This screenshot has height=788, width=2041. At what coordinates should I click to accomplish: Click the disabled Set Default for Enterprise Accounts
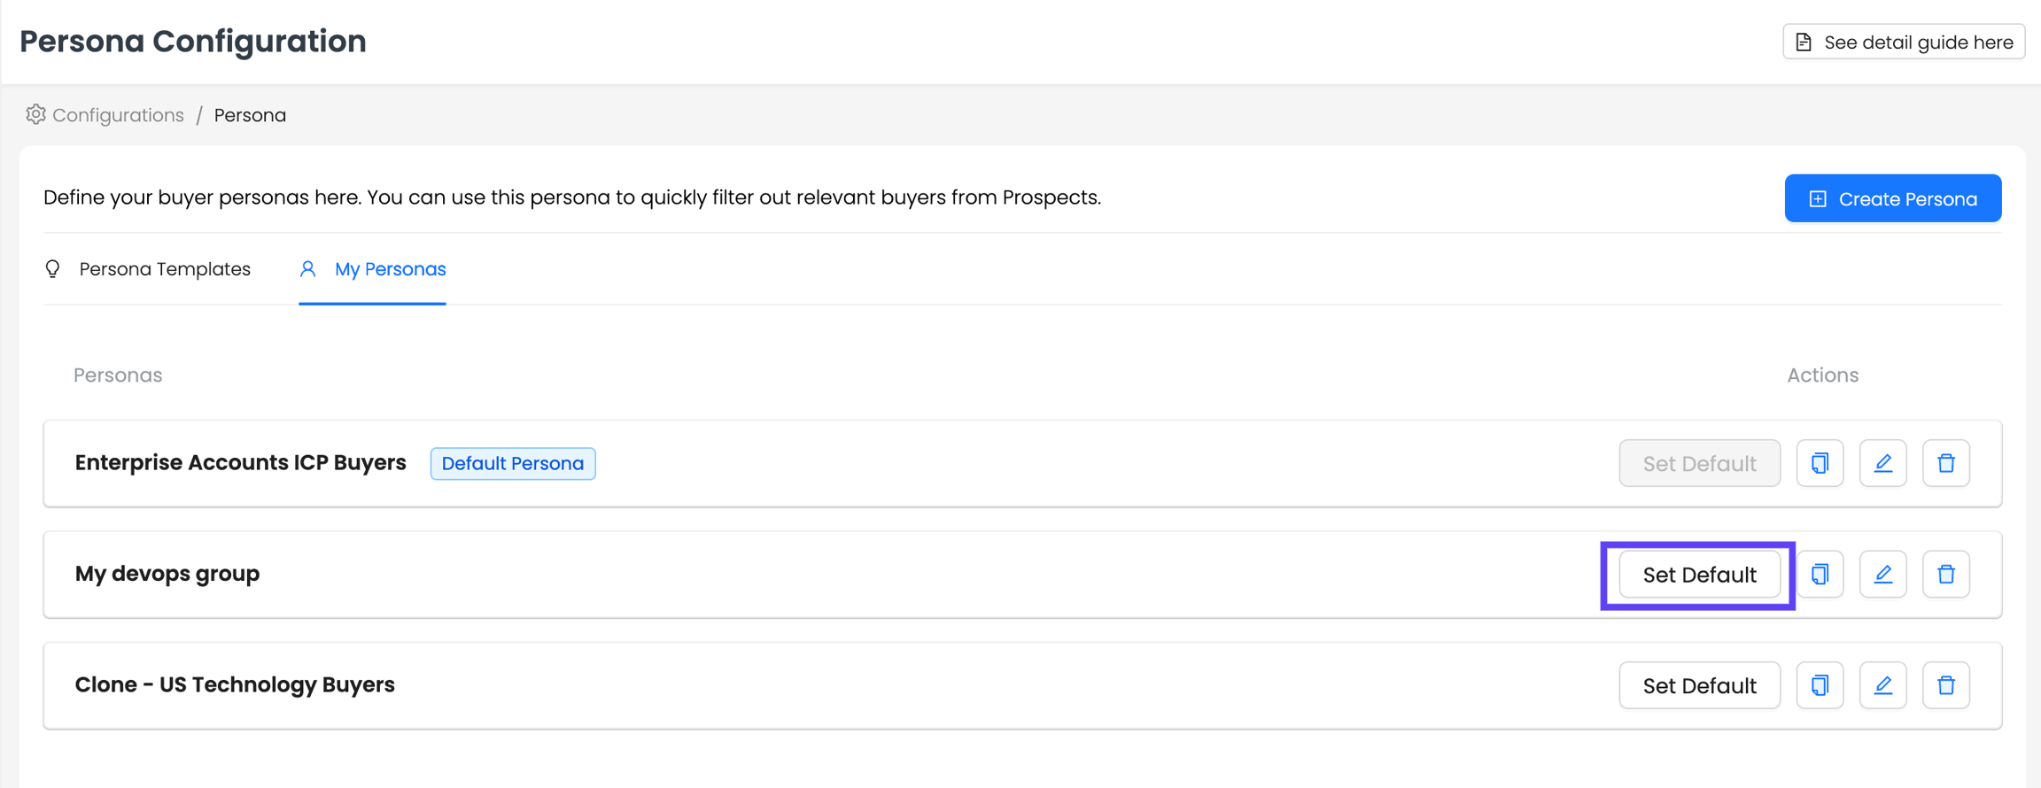[1699, 463]
